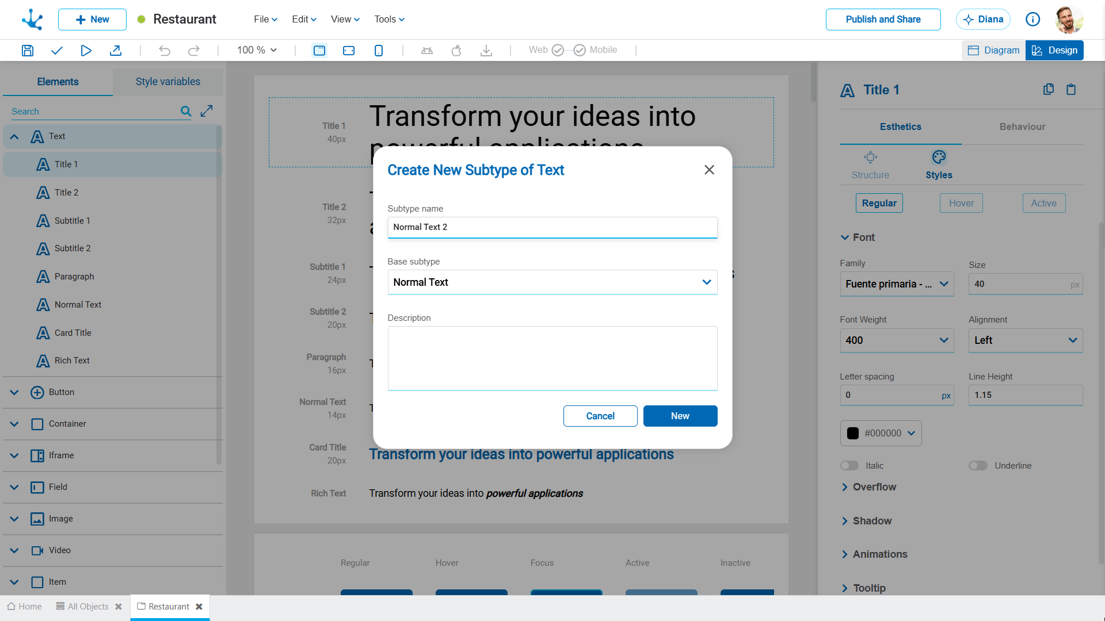Open the Base subtype dropdown
This screenshot has width=1105, height=621.
552,282
